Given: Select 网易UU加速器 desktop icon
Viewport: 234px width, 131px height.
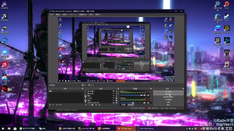Looking at the screenshot, I should click(218, 6).
